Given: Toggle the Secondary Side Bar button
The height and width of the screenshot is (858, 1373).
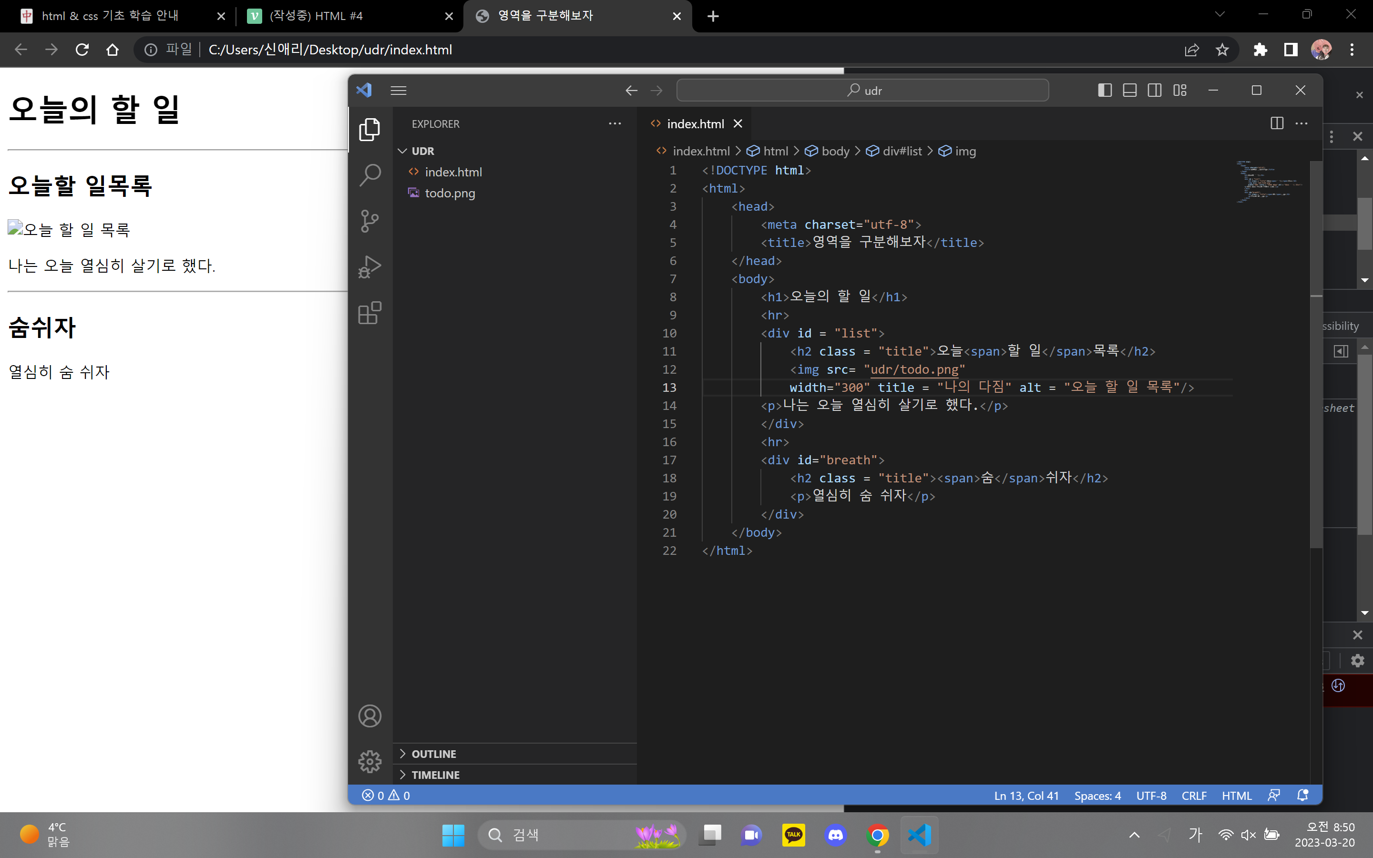Looking at the screenshot, I should coord(1154,90).
